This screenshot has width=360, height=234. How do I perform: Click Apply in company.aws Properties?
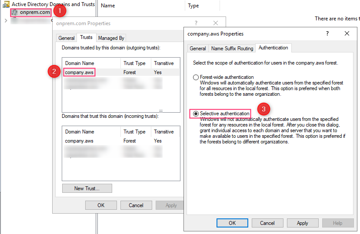(x=302, y=223)
